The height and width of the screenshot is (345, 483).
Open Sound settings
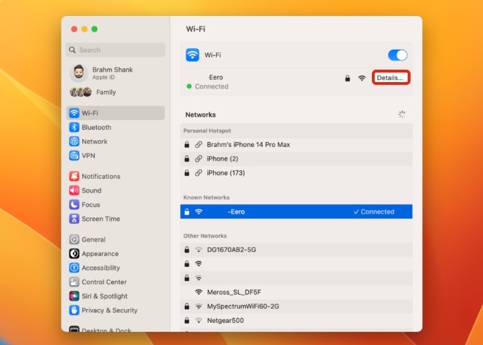point(91,190)
